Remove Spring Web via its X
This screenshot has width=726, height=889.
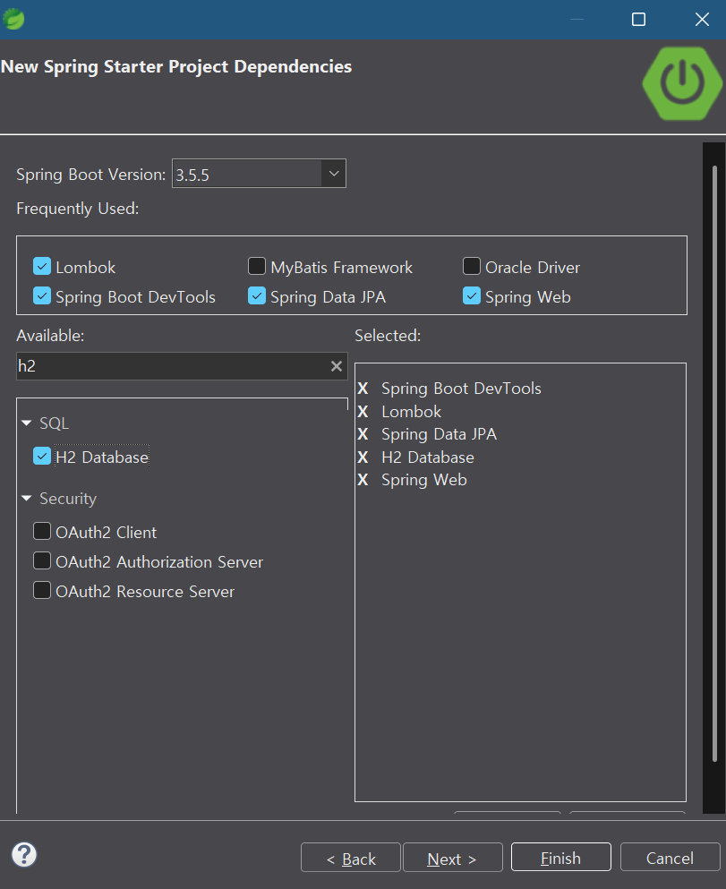(x=363, y=480)
